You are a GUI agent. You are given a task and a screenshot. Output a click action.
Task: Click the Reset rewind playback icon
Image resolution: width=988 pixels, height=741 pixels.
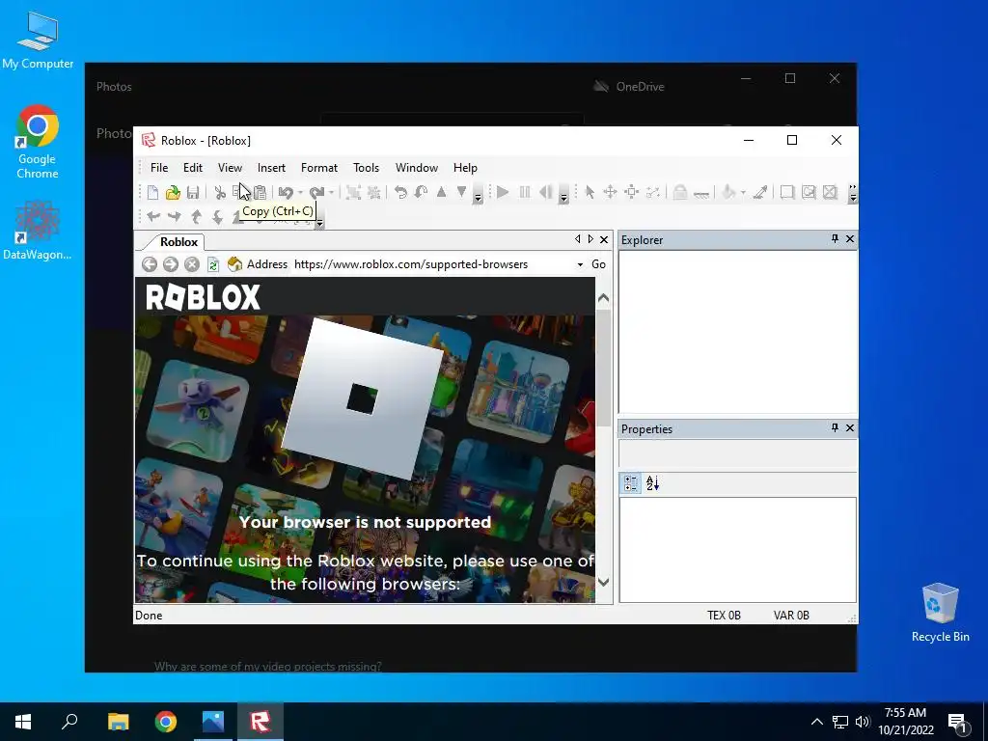click(x=546, y=192)
